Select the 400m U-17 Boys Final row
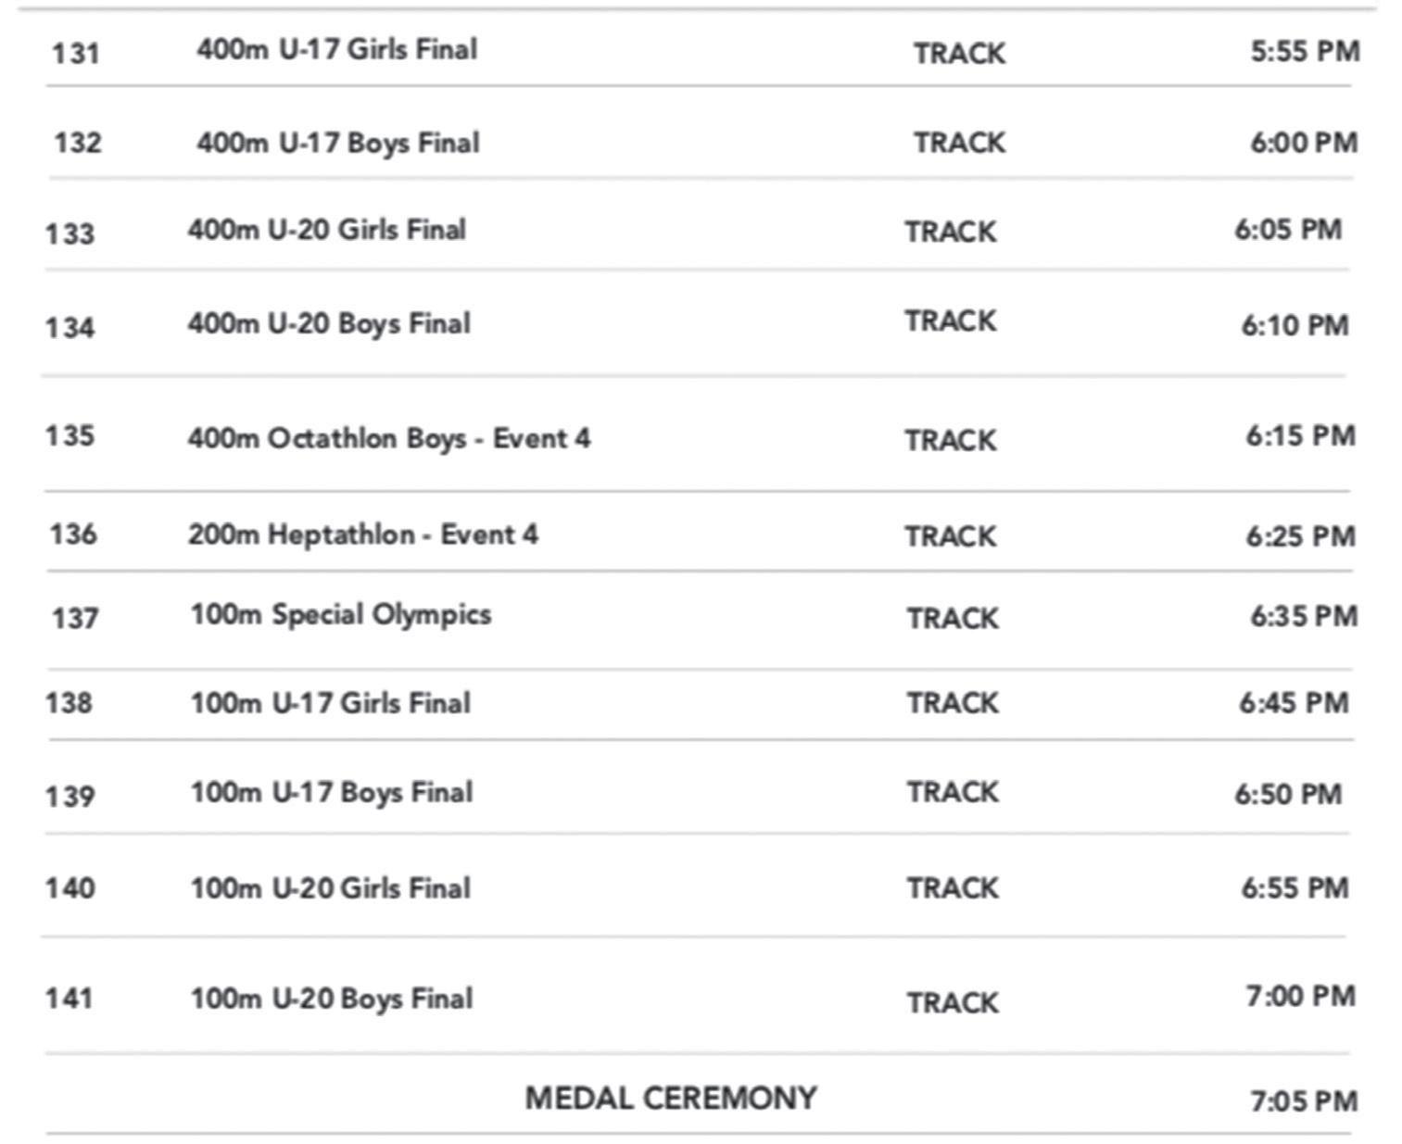Screen dimensions: 1402x1144 [x=337, y=143]
